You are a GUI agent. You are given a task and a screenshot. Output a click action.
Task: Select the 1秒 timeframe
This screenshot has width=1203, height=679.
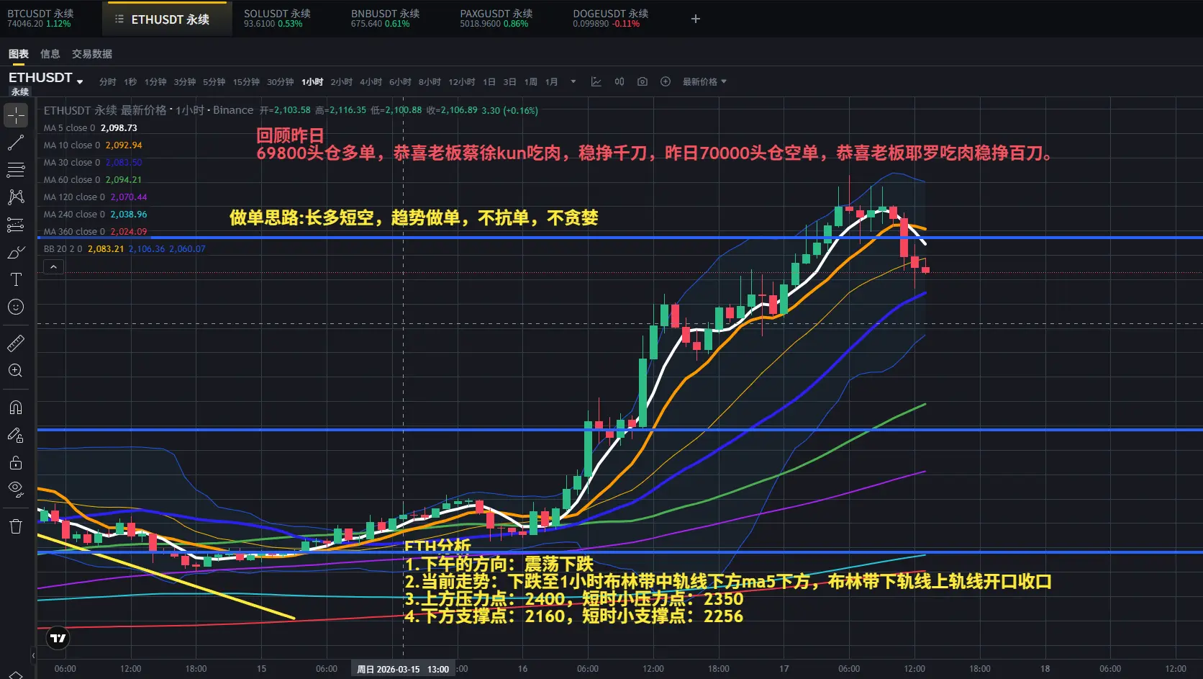point(130,81)
